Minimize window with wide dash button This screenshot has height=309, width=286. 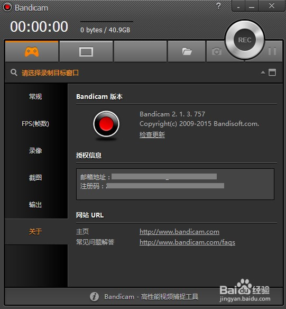pyautogui.click(x=252, y=6)
